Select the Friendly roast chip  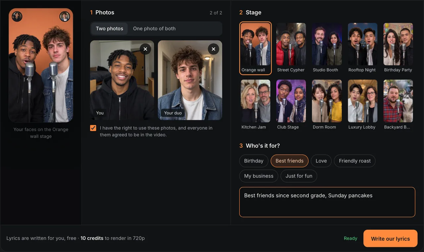(355, 161)
